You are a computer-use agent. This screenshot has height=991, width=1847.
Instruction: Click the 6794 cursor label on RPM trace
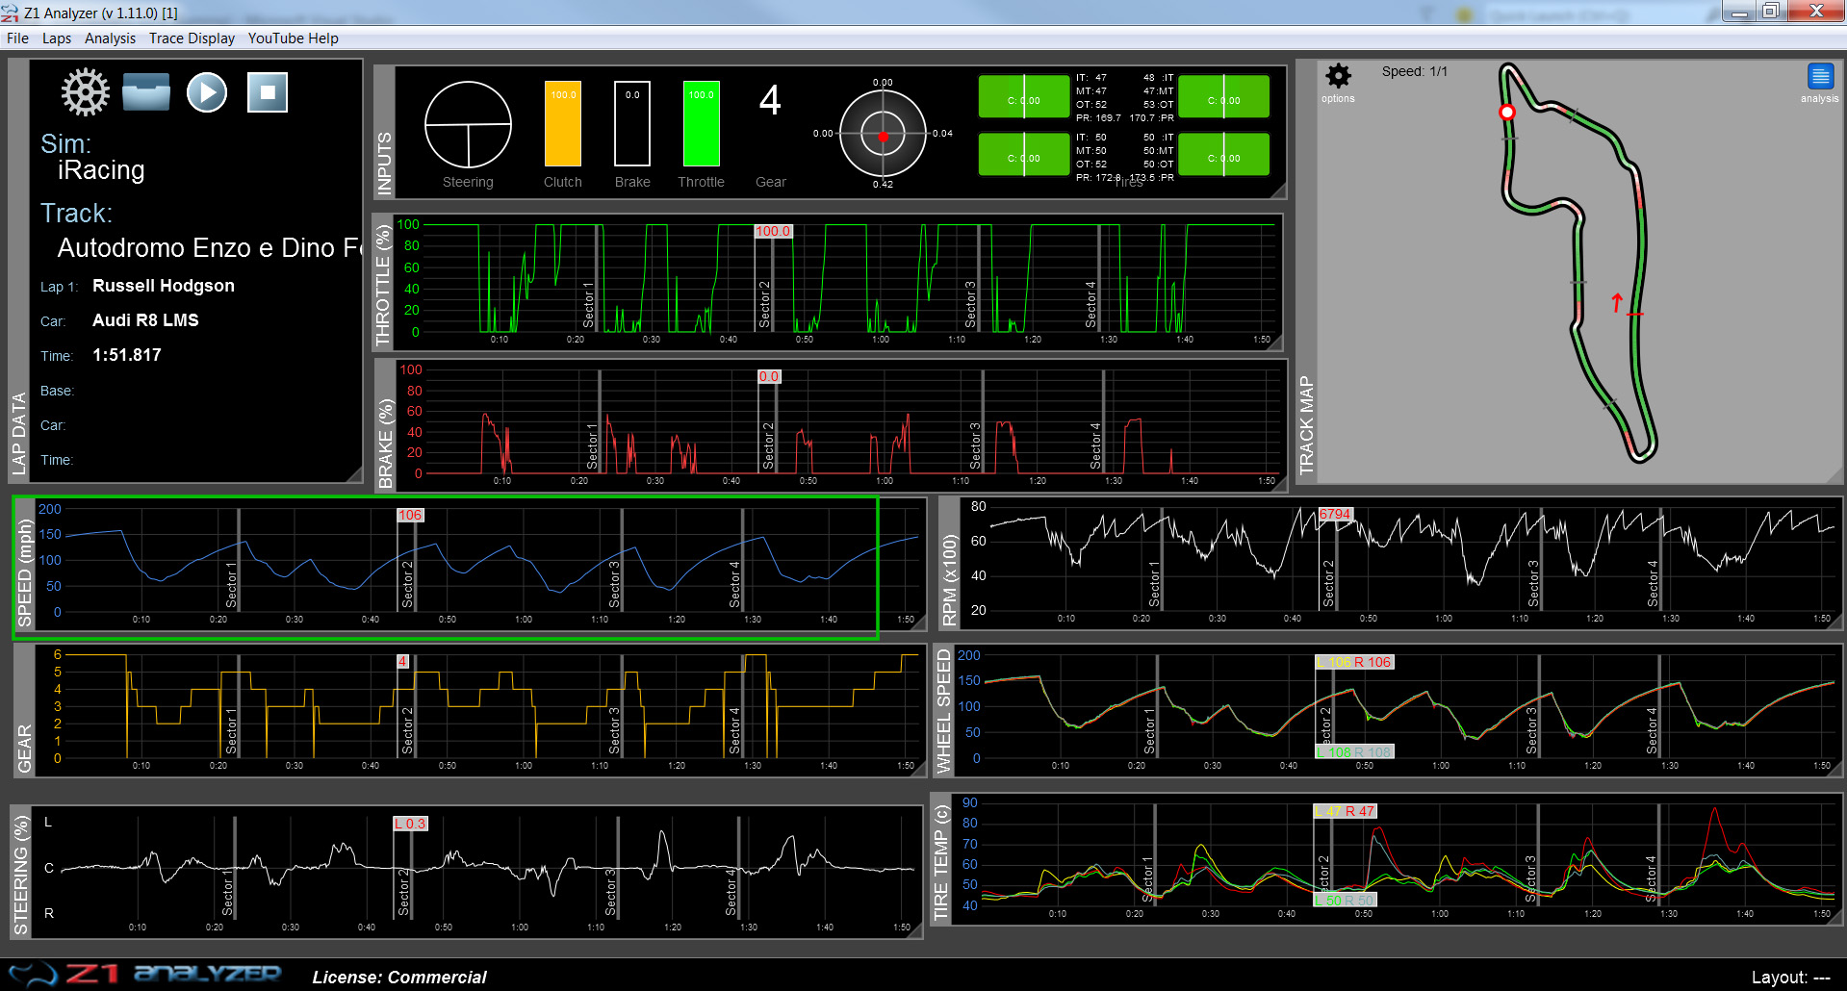1336,514
